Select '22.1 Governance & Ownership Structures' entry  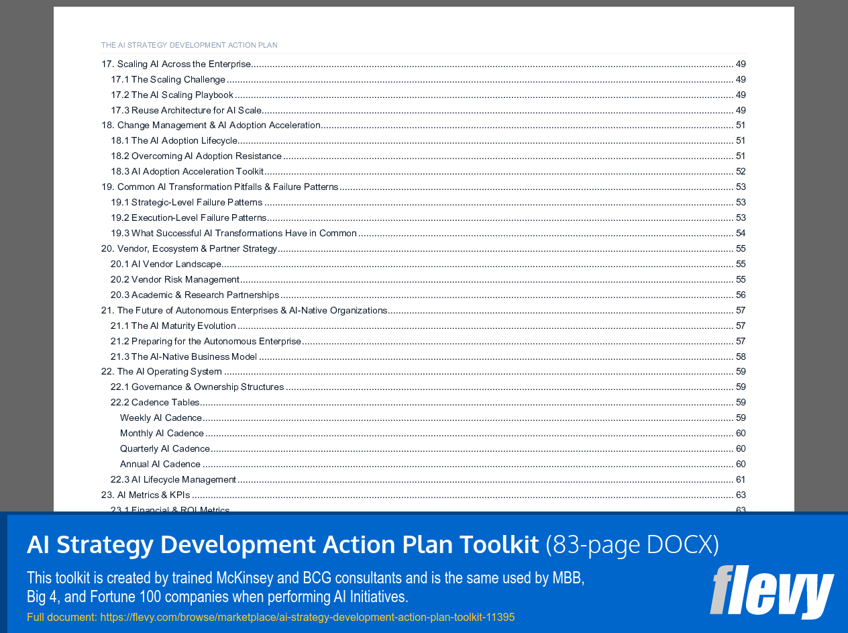tap(197, 387)
